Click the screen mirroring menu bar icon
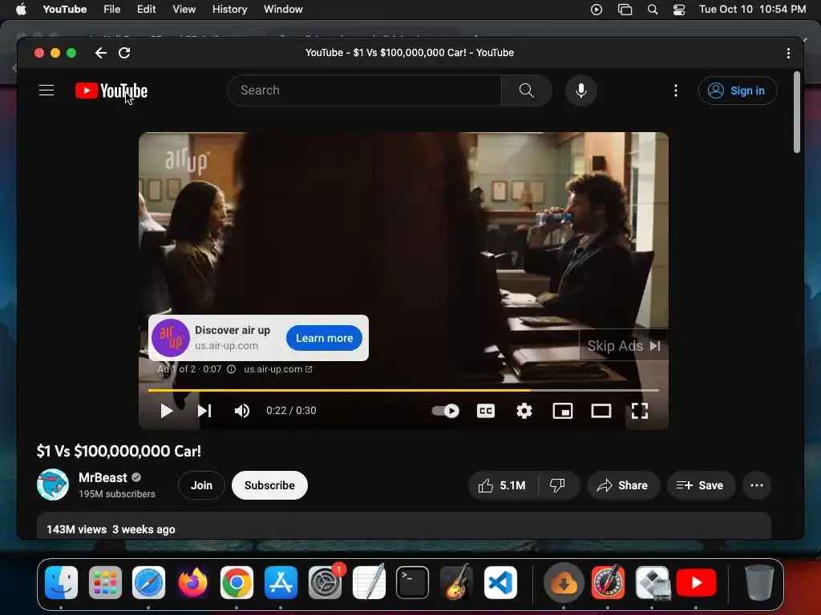Image resolution: width=821 pixels, height=615 pixels. tap(625, 10)
